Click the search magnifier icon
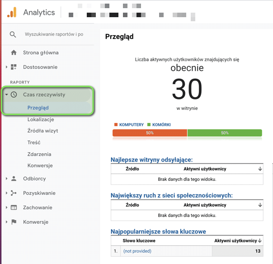273x264 pixels. (x=13, y=34)
